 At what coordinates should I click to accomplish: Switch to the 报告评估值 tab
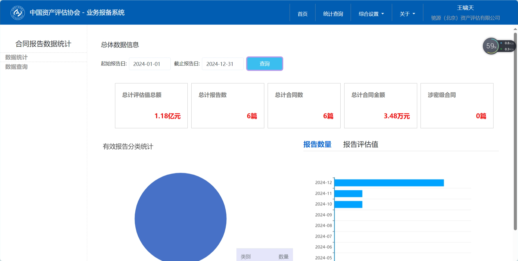point(360,144)
